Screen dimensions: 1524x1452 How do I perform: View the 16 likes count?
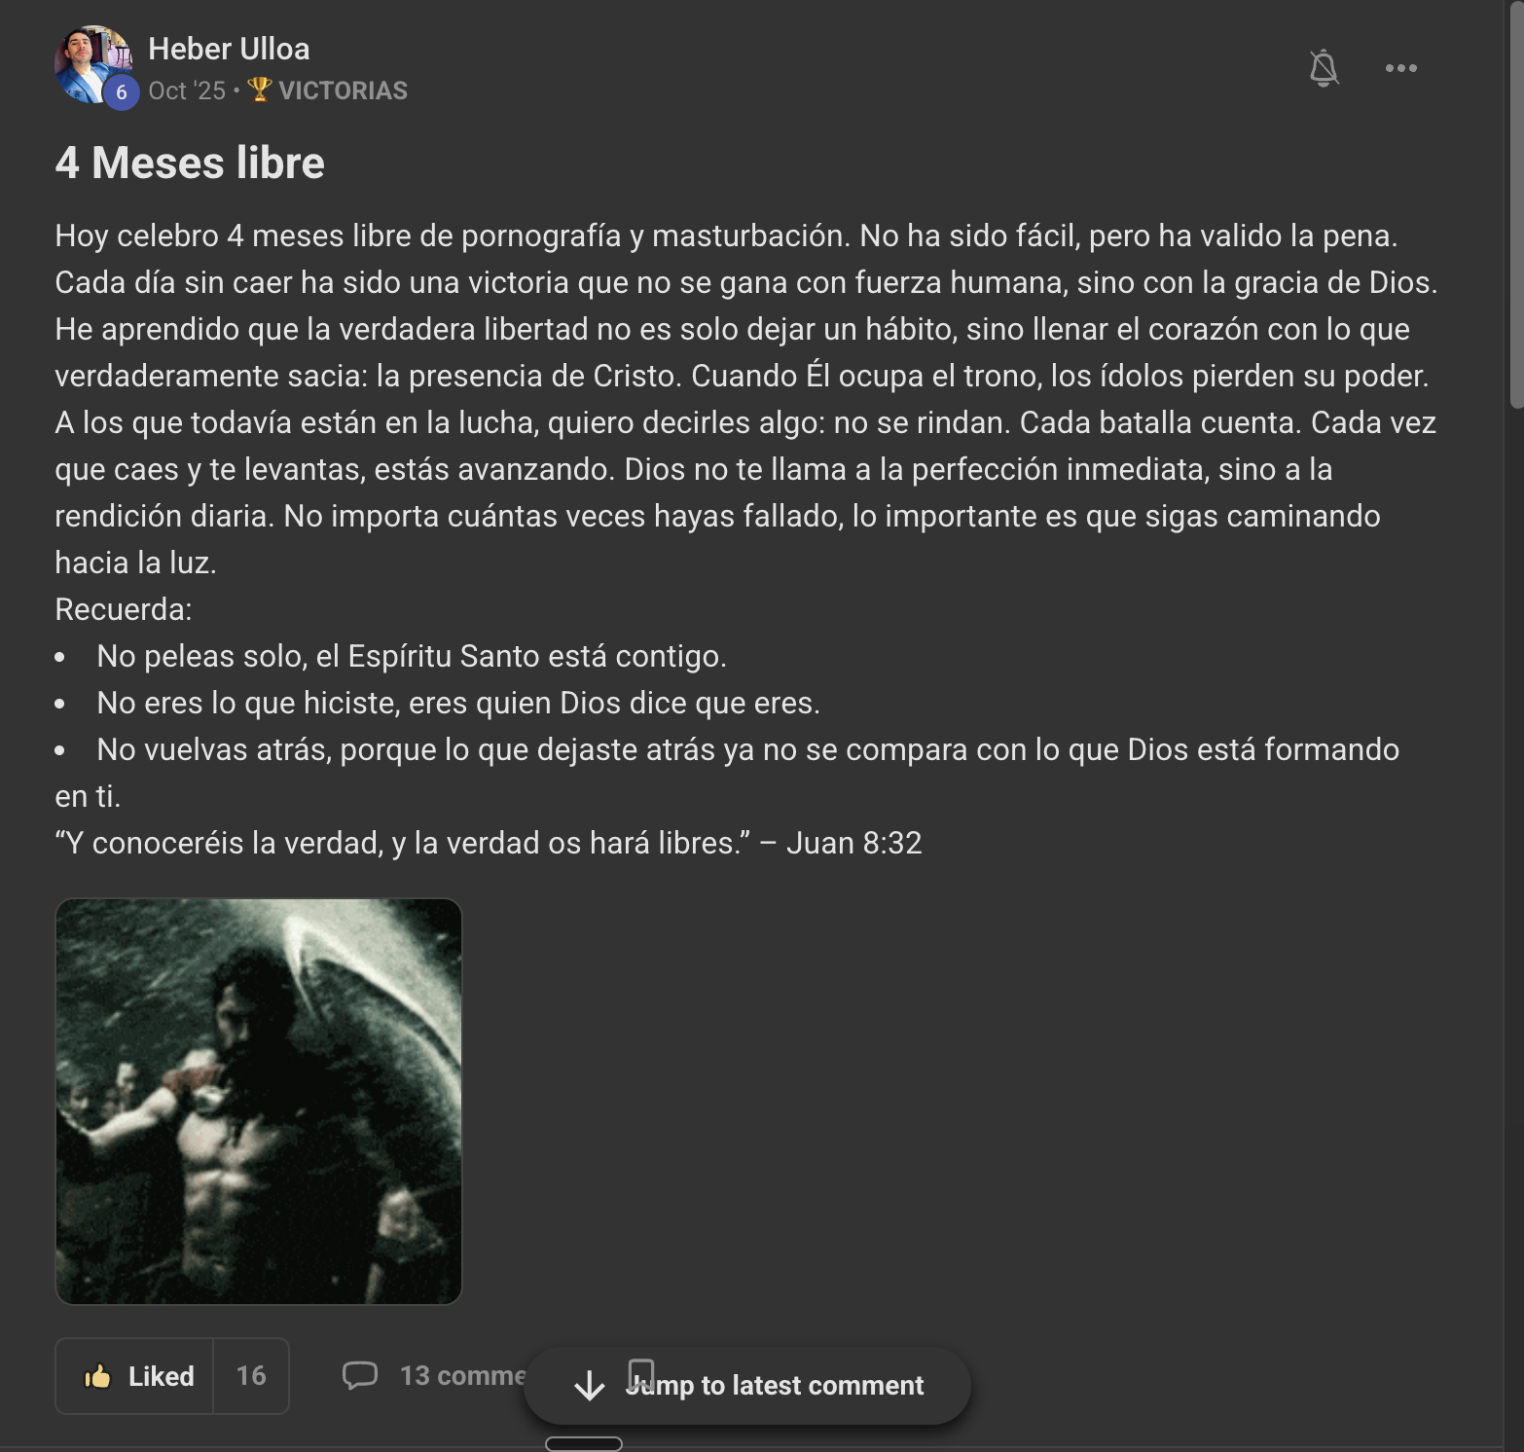coord(251,1376)
